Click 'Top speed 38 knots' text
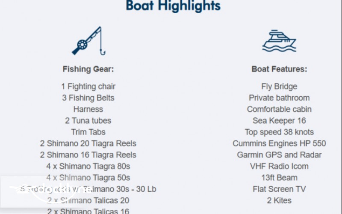Screen dimensions: 342x214 (x=279, y=132)
